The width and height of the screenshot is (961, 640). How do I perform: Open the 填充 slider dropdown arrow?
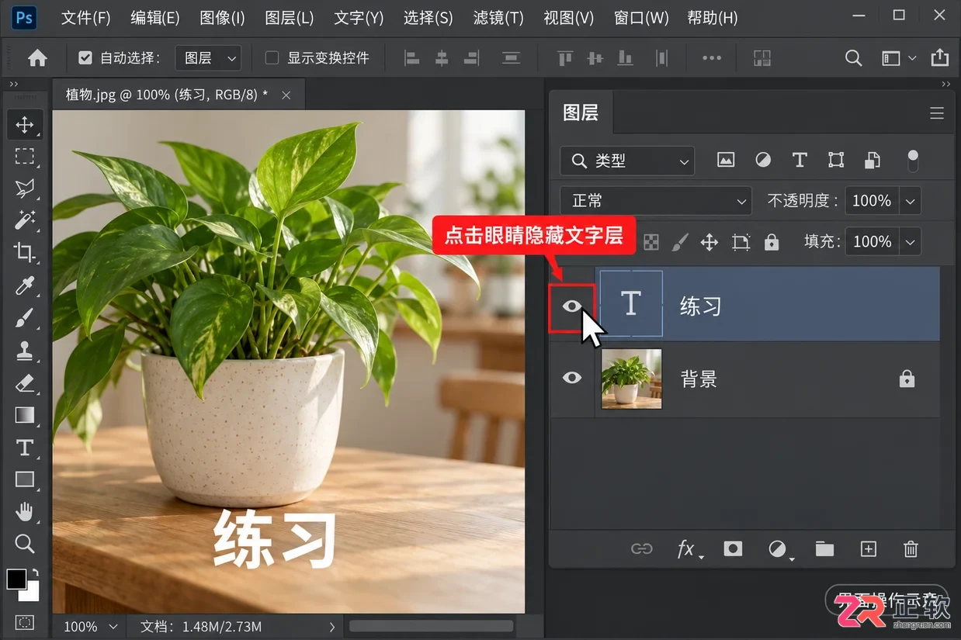tap(911, 241)
